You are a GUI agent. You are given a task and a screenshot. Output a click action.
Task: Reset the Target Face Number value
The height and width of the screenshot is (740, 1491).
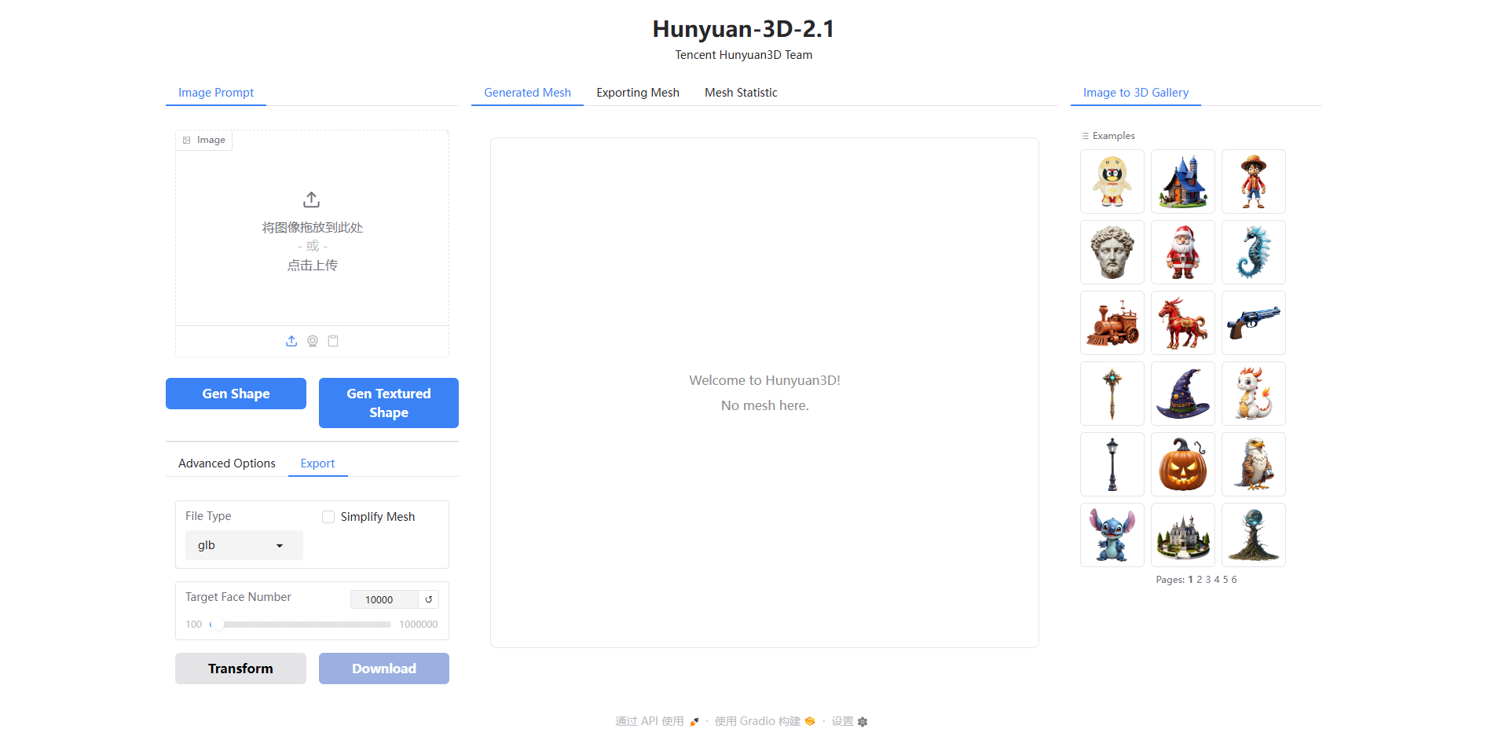(429, 599)
